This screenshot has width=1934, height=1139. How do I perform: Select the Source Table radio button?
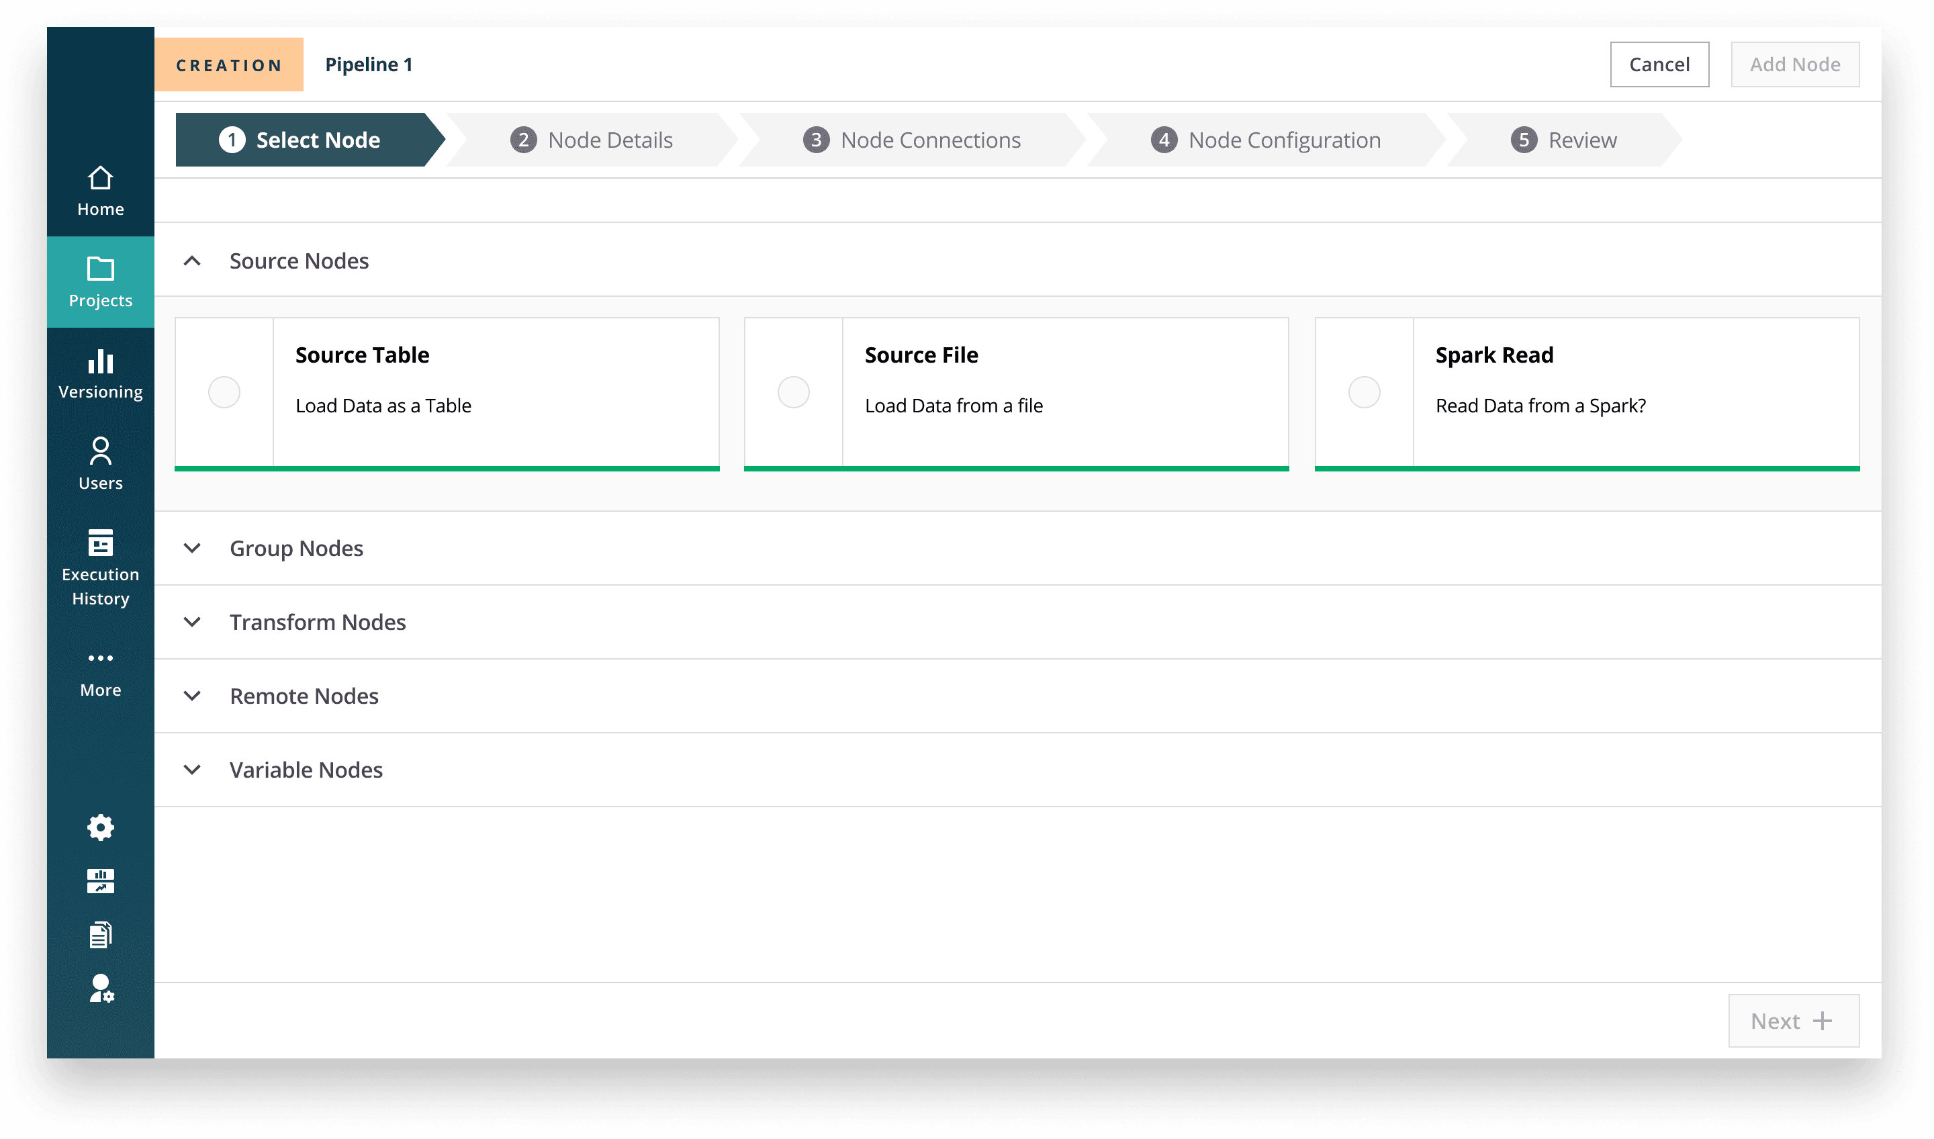pos(224,392)
